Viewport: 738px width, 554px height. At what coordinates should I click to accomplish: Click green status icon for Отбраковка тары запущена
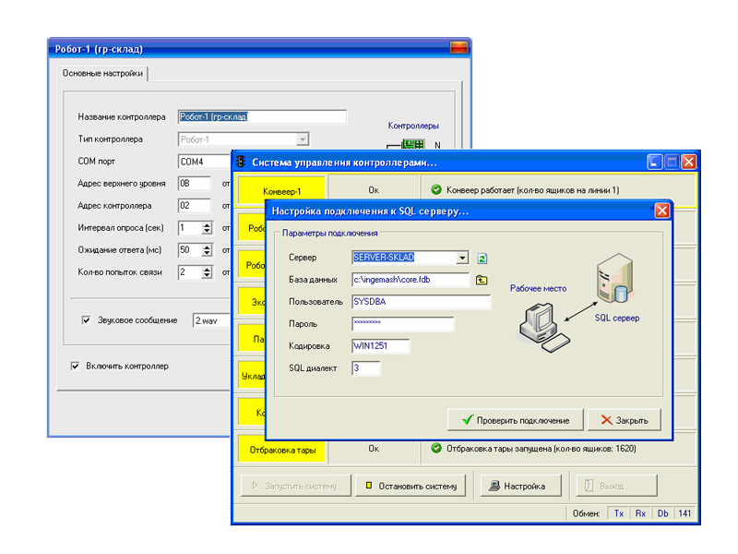436,450
